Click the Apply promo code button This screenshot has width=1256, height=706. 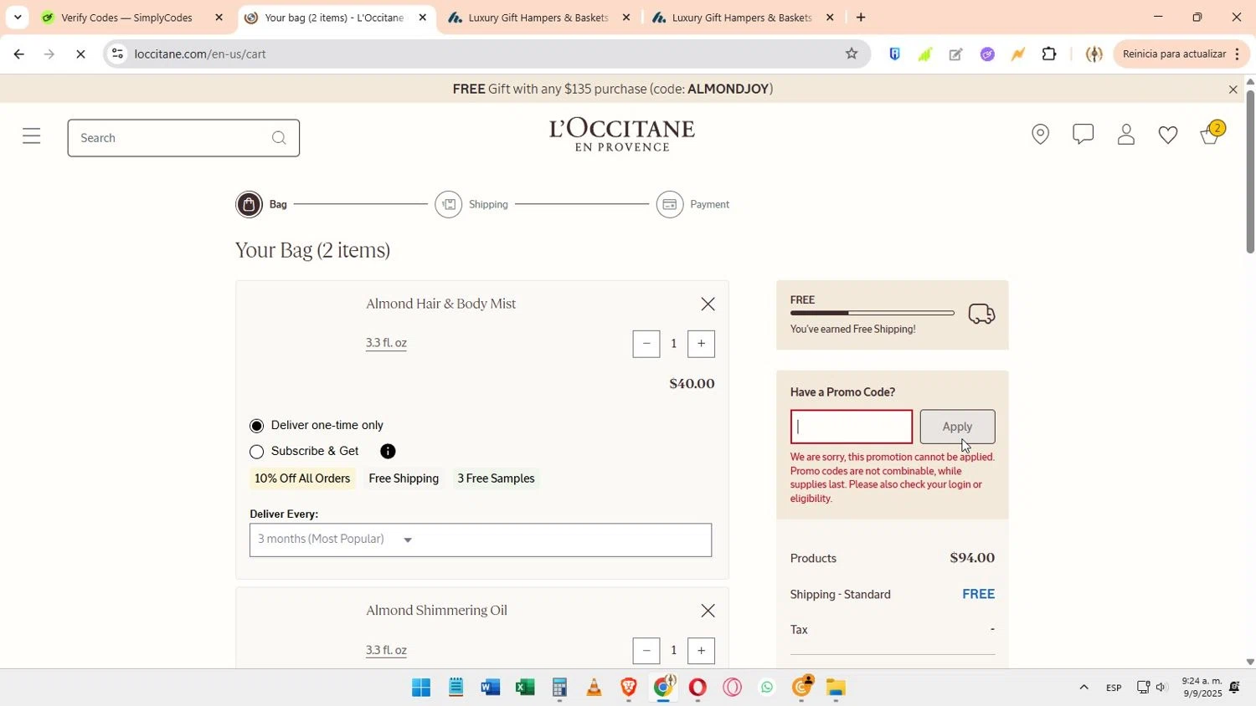pos(957,427)
